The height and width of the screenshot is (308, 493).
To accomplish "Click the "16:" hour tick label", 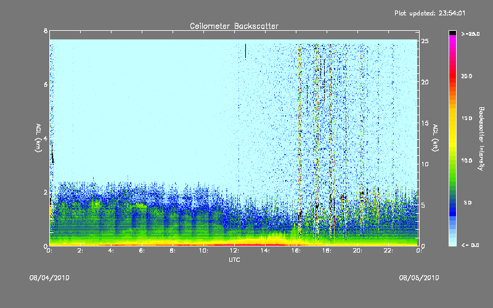I will (296, 251).
